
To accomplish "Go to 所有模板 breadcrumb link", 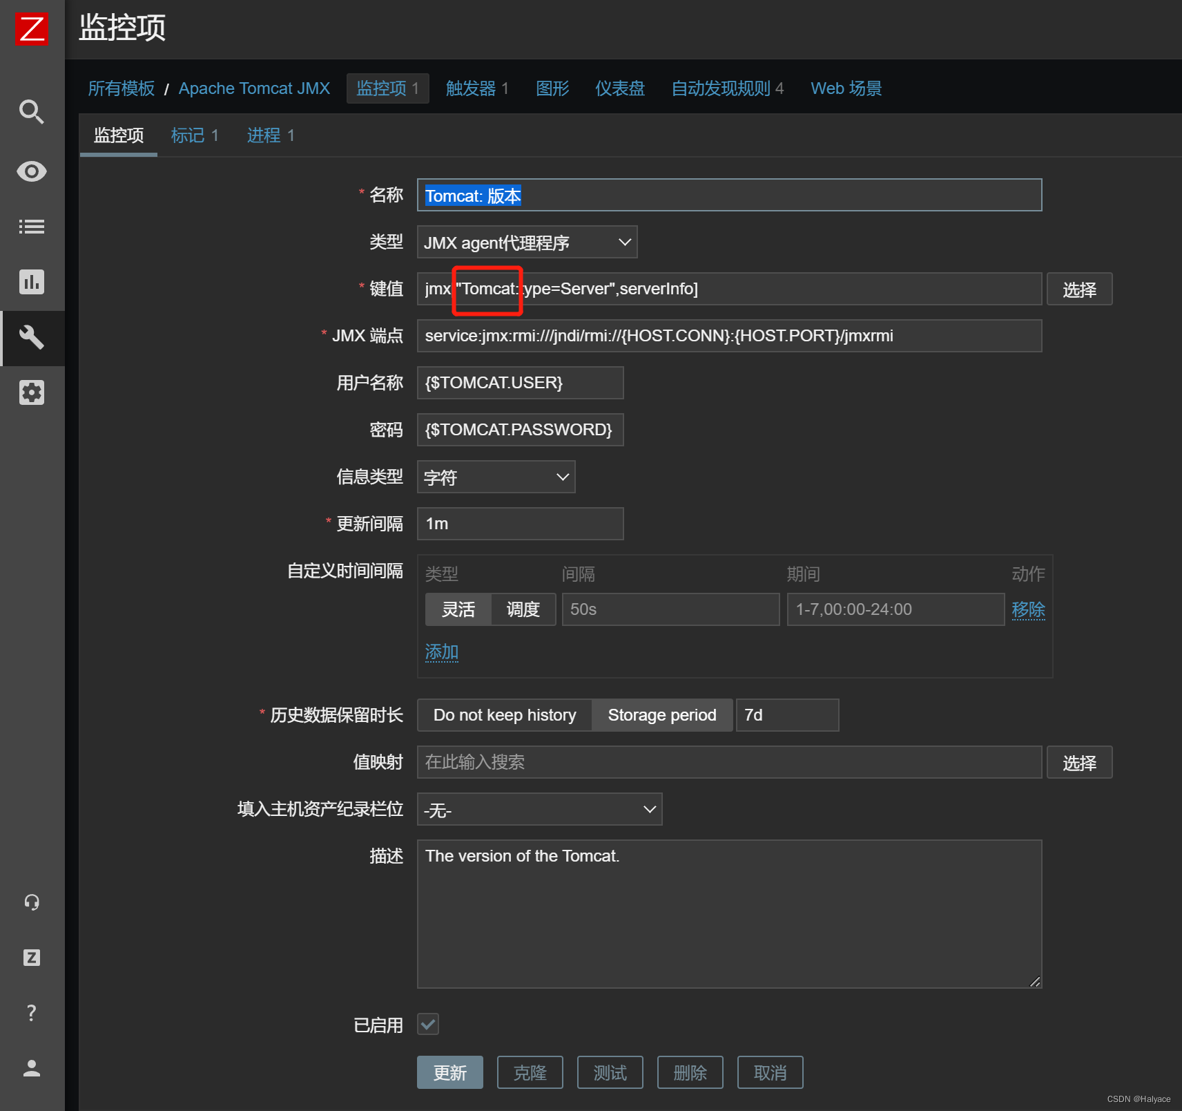I will coord(122,88).
